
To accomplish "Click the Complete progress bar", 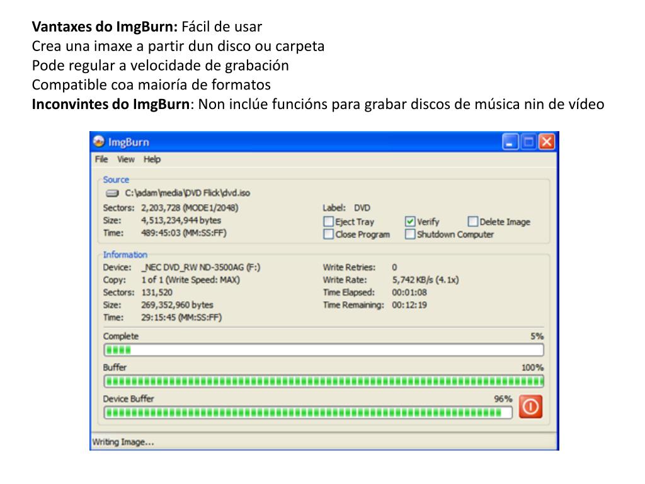I will [324, 350].
